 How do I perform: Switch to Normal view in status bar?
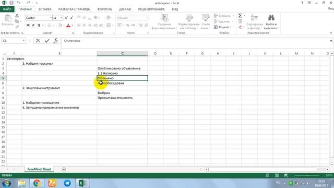click(267, 175)
